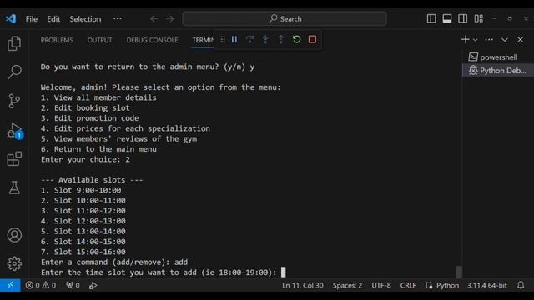
Task: Open Run and Debug view
Action: point(14,131)
